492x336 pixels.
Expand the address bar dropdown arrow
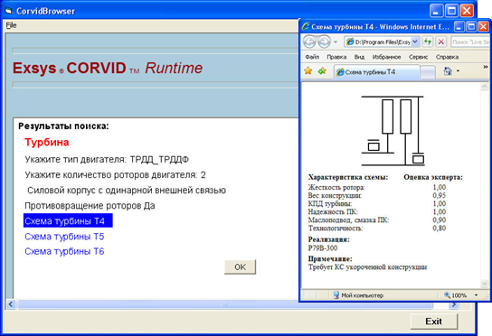click(415, 42)
